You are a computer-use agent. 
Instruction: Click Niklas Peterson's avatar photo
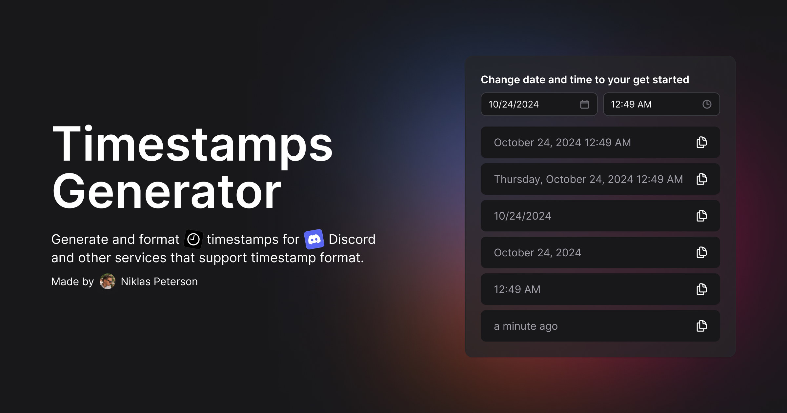[107, 281]
